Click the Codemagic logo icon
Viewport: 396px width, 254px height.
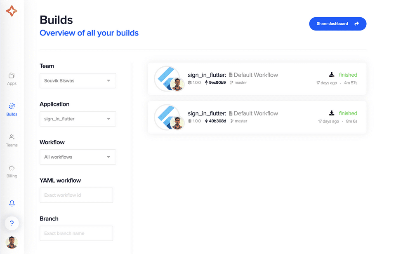click(12, 11)
